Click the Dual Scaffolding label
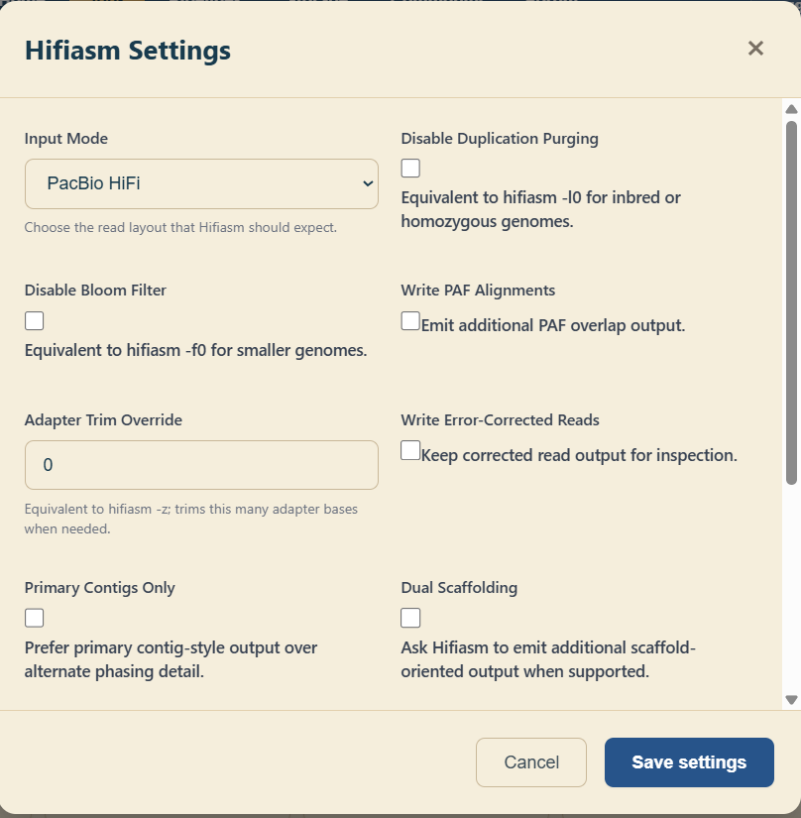This screenshot has width=801, height=818. click(459, 587)
